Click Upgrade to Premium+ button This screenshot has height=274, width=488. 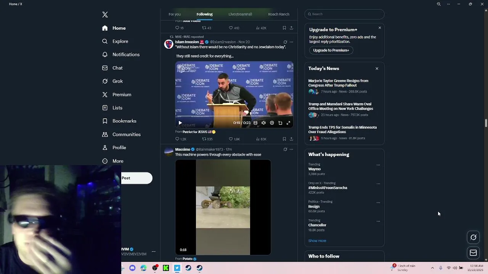(331, 50)
